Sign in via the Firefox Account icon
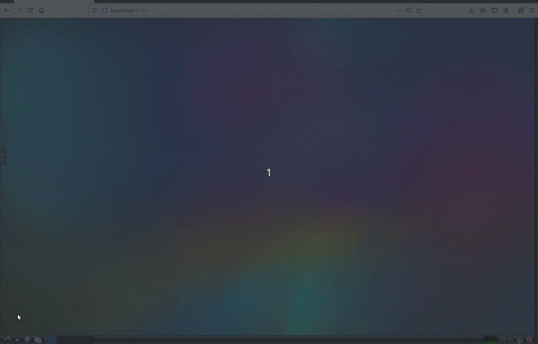 coord(505,10)
